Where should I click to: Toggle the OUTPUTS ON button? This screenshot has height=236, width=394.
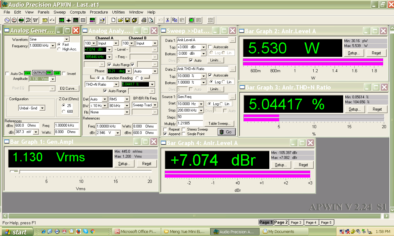pyautogui.click(x=42, y=73)
